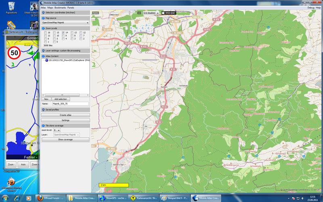Collapse the Saved profiles panel icon

click(x=43, y=109)
